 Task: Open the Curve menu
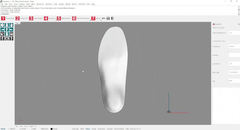[16, 4]
